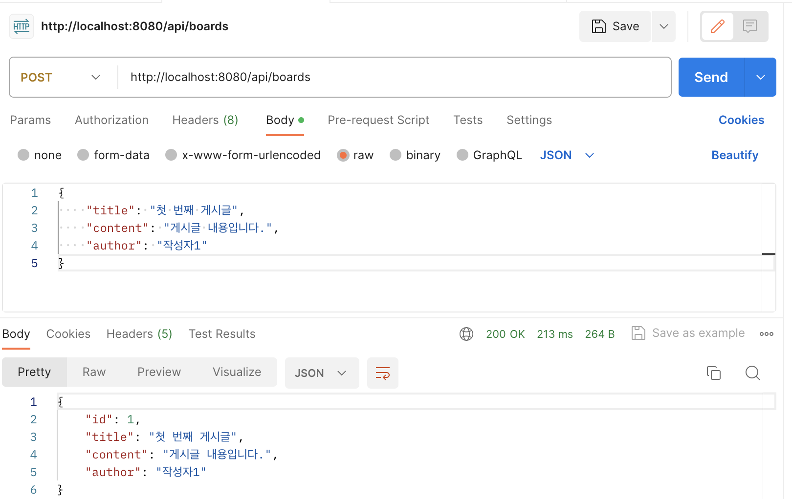Click the globe network icon
The height and width of the screenshot is (499, 792).
[466, 334]
